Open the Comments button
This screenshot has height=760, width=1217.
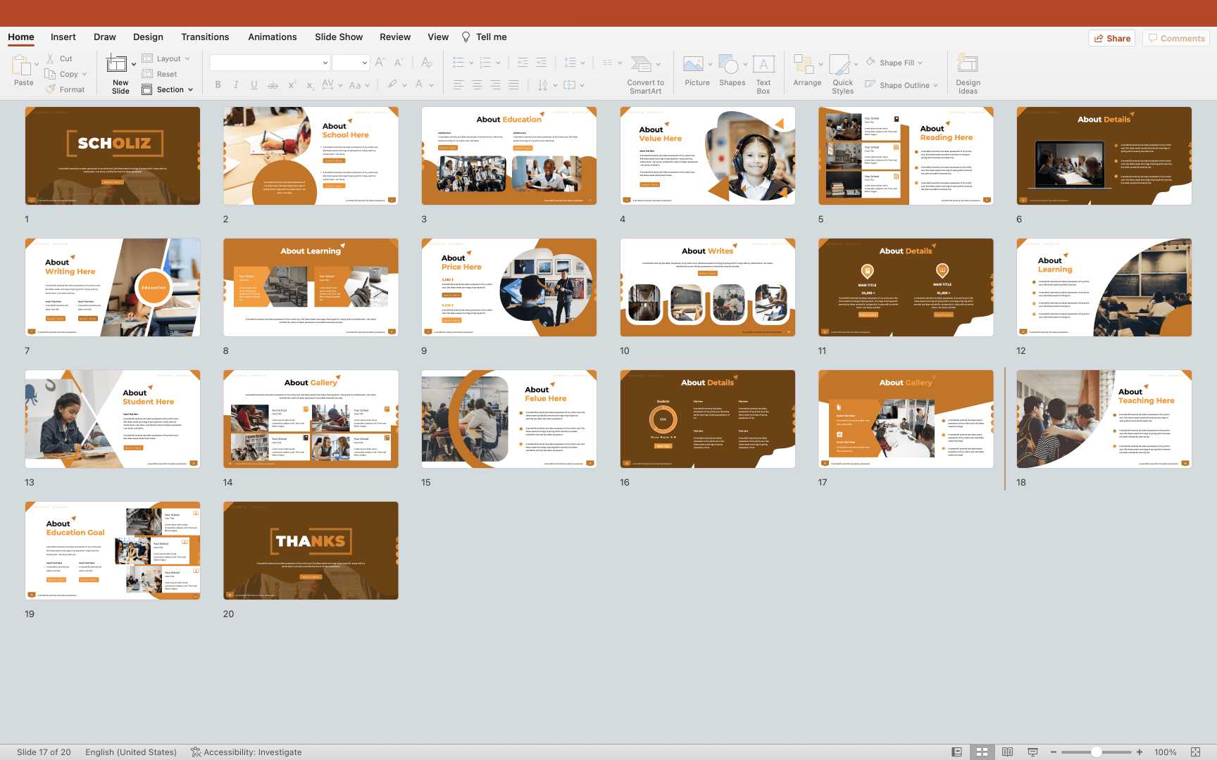pyautogui.click(x=1176, y=38)
